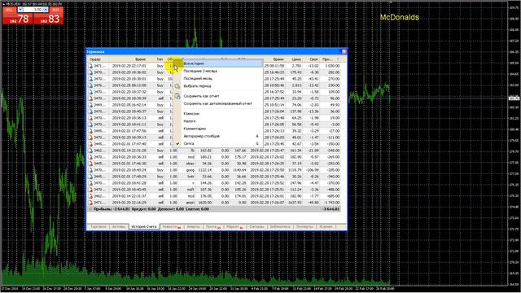Toggle the 'Налоги' column option
Viewport: 521px width, 293px height.
point(218,121)
